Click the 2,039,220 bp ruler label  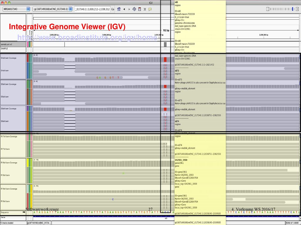[54, 35]
